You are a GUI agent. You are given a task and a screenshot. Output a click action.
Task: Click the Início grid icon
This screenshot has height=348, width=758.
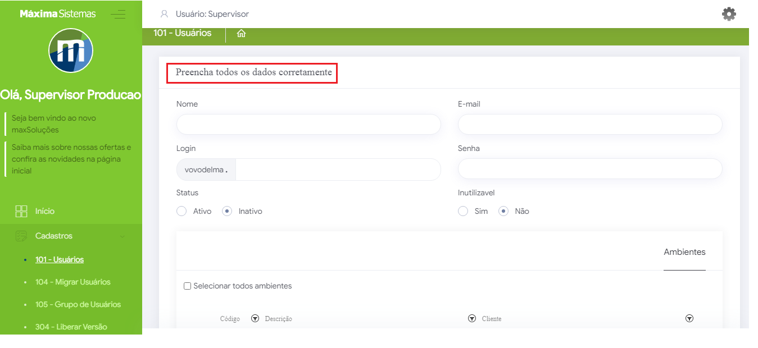21,211
